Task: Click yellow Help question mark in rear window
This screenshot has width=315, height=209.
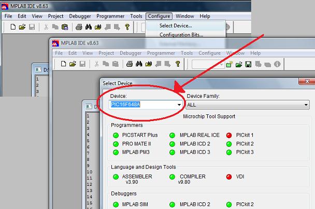Action: click(x=127, y=27)
